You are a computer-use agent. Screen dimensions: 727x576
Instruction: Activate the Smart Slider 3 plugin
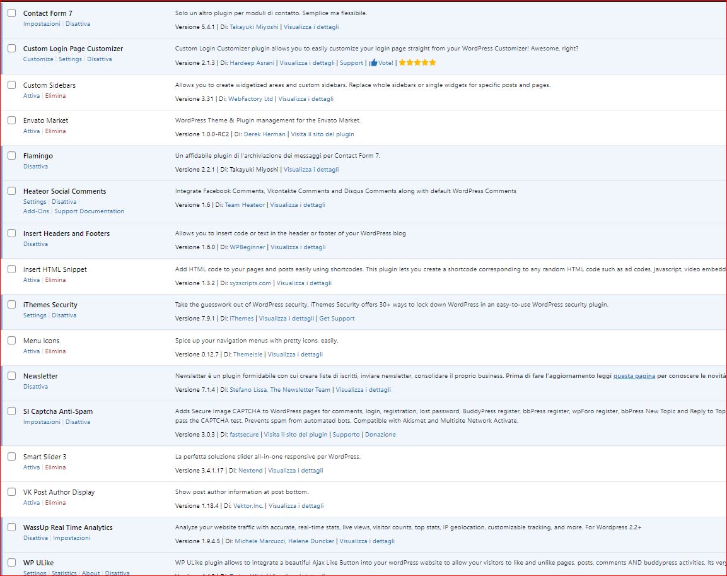click(x=32, y=467)
